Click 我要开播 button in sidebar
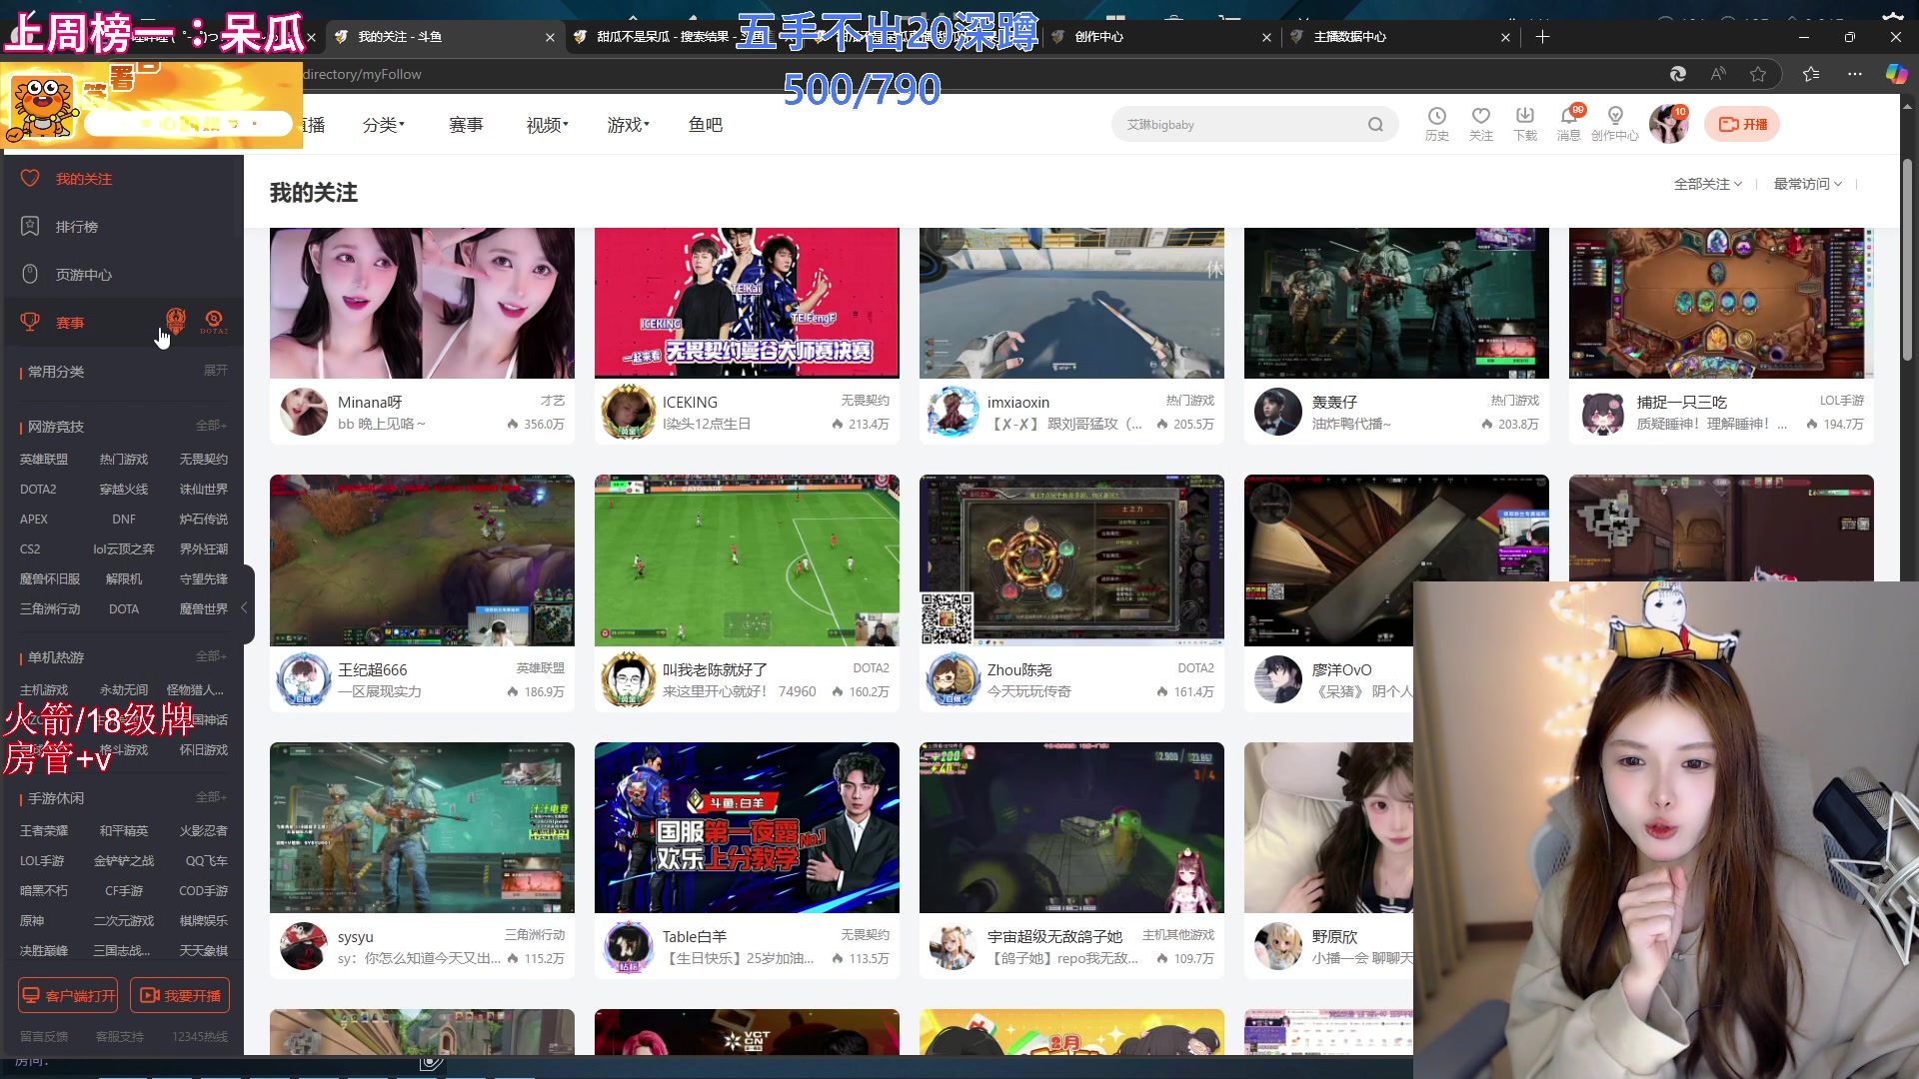 pyautogui.click(x=180, y=995)
